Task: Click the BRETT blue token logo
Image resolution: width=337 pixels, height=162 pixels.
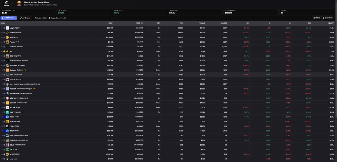Action: click(7, 131)
